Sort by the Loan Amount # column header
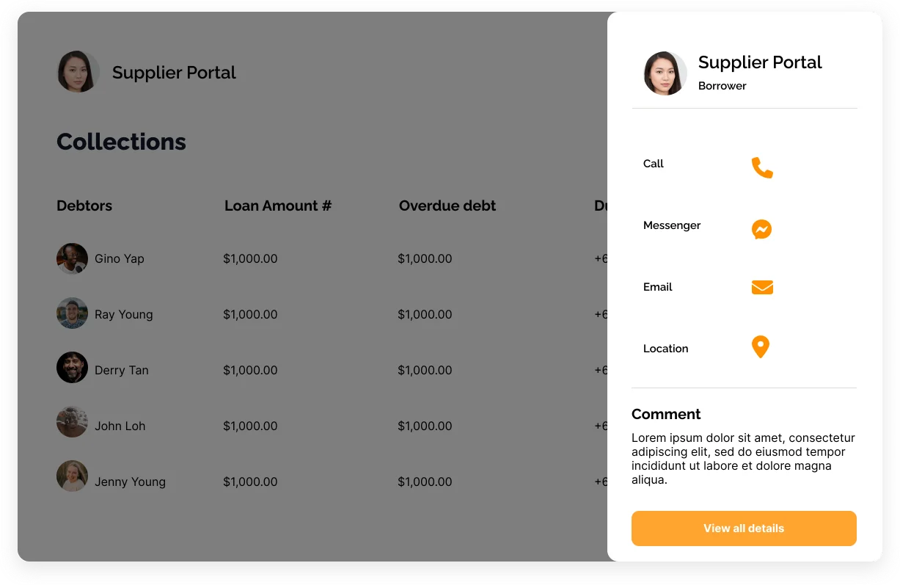This screenshot has width=900, height=585. pyautogui.click(x=278, y=206)
